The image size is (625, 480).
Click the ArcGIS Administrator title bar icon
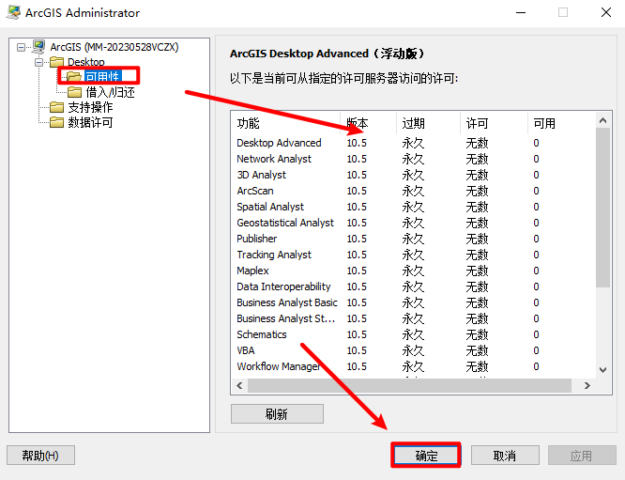click(x=12, y=13)
